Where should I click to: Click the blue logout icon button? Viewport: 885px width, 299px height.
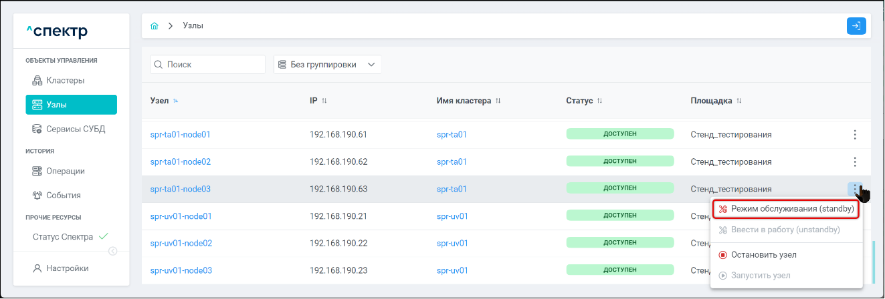tap(856, 26)
